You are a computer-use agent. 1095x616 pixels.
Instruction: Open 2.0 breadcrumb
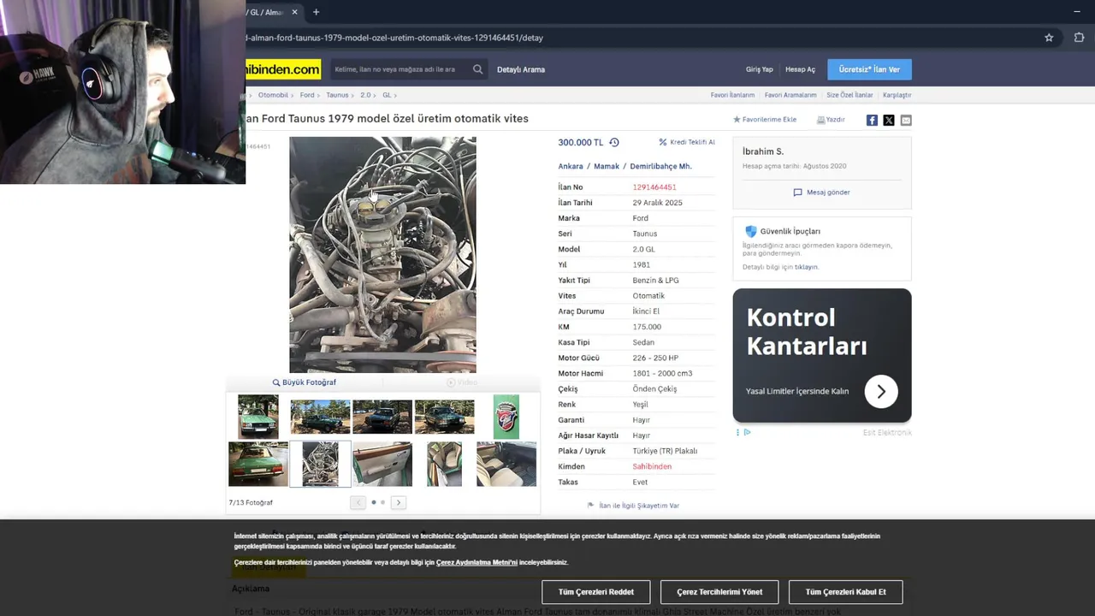[365, 95]
